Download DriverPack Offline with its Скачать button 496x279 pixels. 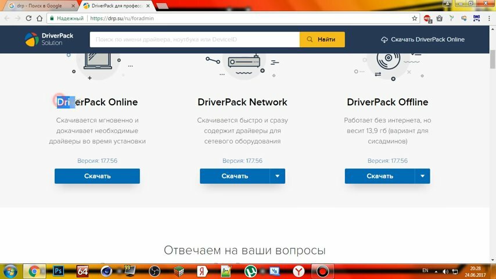point(380,176)
